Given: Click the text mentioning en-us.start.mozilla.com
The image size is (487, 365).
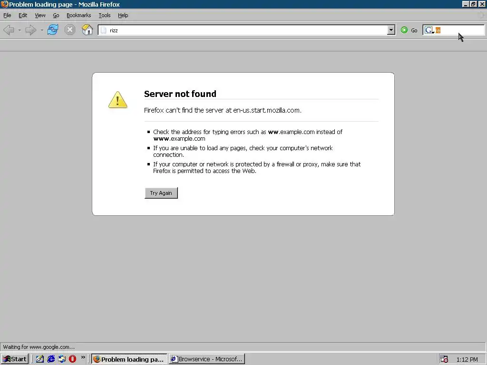Looking at the screenshot, I should [223, 110].
